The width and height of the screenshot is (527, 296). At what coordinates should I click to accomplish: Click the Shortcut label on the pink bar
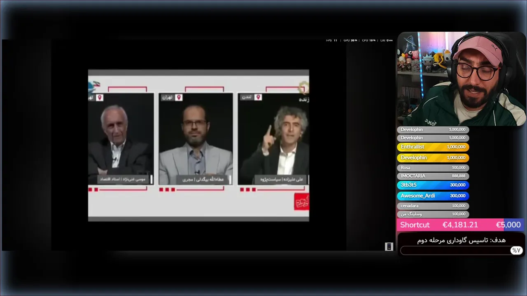coord(415,225)
